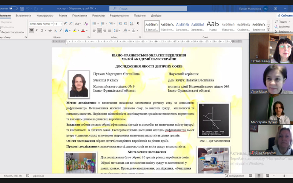
Task: Open the Вставлення ribbon tab
Action: click(x=23, y=15)
